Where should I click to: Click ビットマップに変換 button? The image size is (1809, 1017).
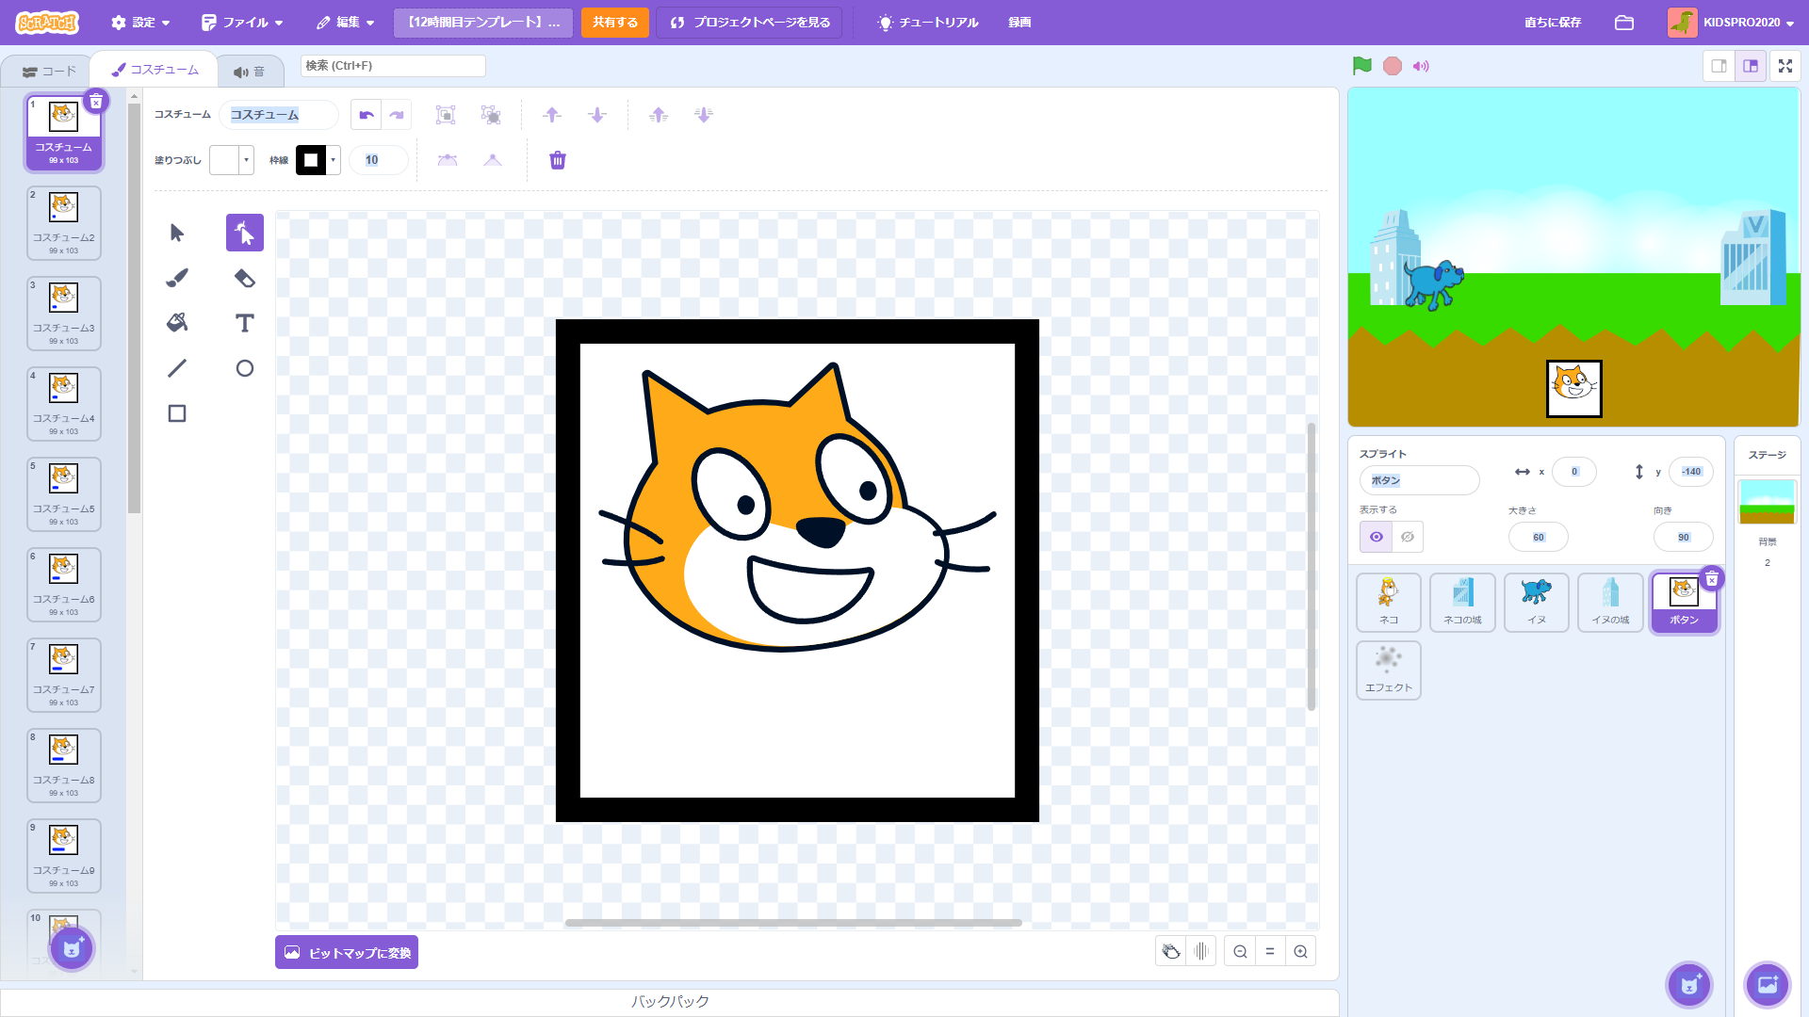[347, 952]
